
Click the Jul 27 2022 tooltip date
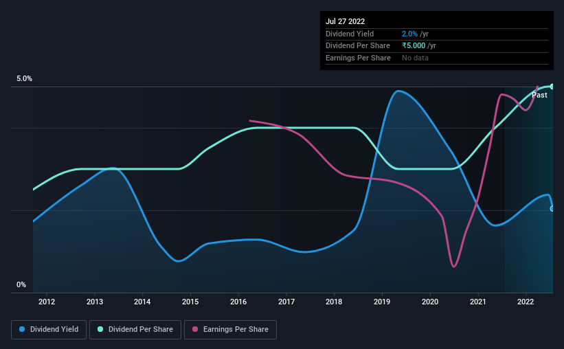346,21
